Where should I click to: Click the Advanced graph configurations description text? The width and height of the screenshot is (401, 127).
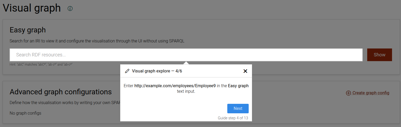click(x=65, y=102)
